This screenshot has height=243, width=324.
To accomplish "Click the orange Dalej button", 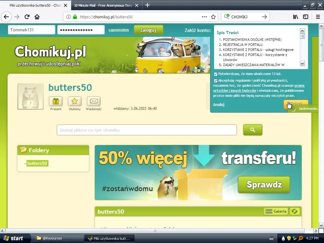I will point(296,104).
